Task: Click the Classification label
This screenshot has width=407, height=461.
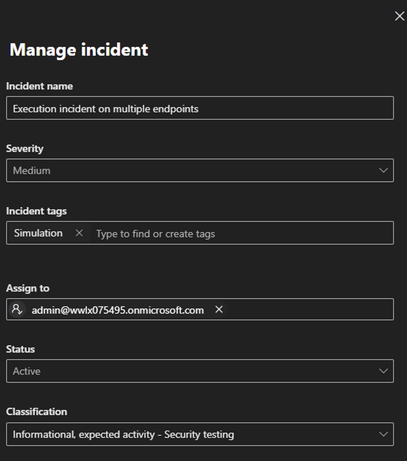Action: [37, 412]
